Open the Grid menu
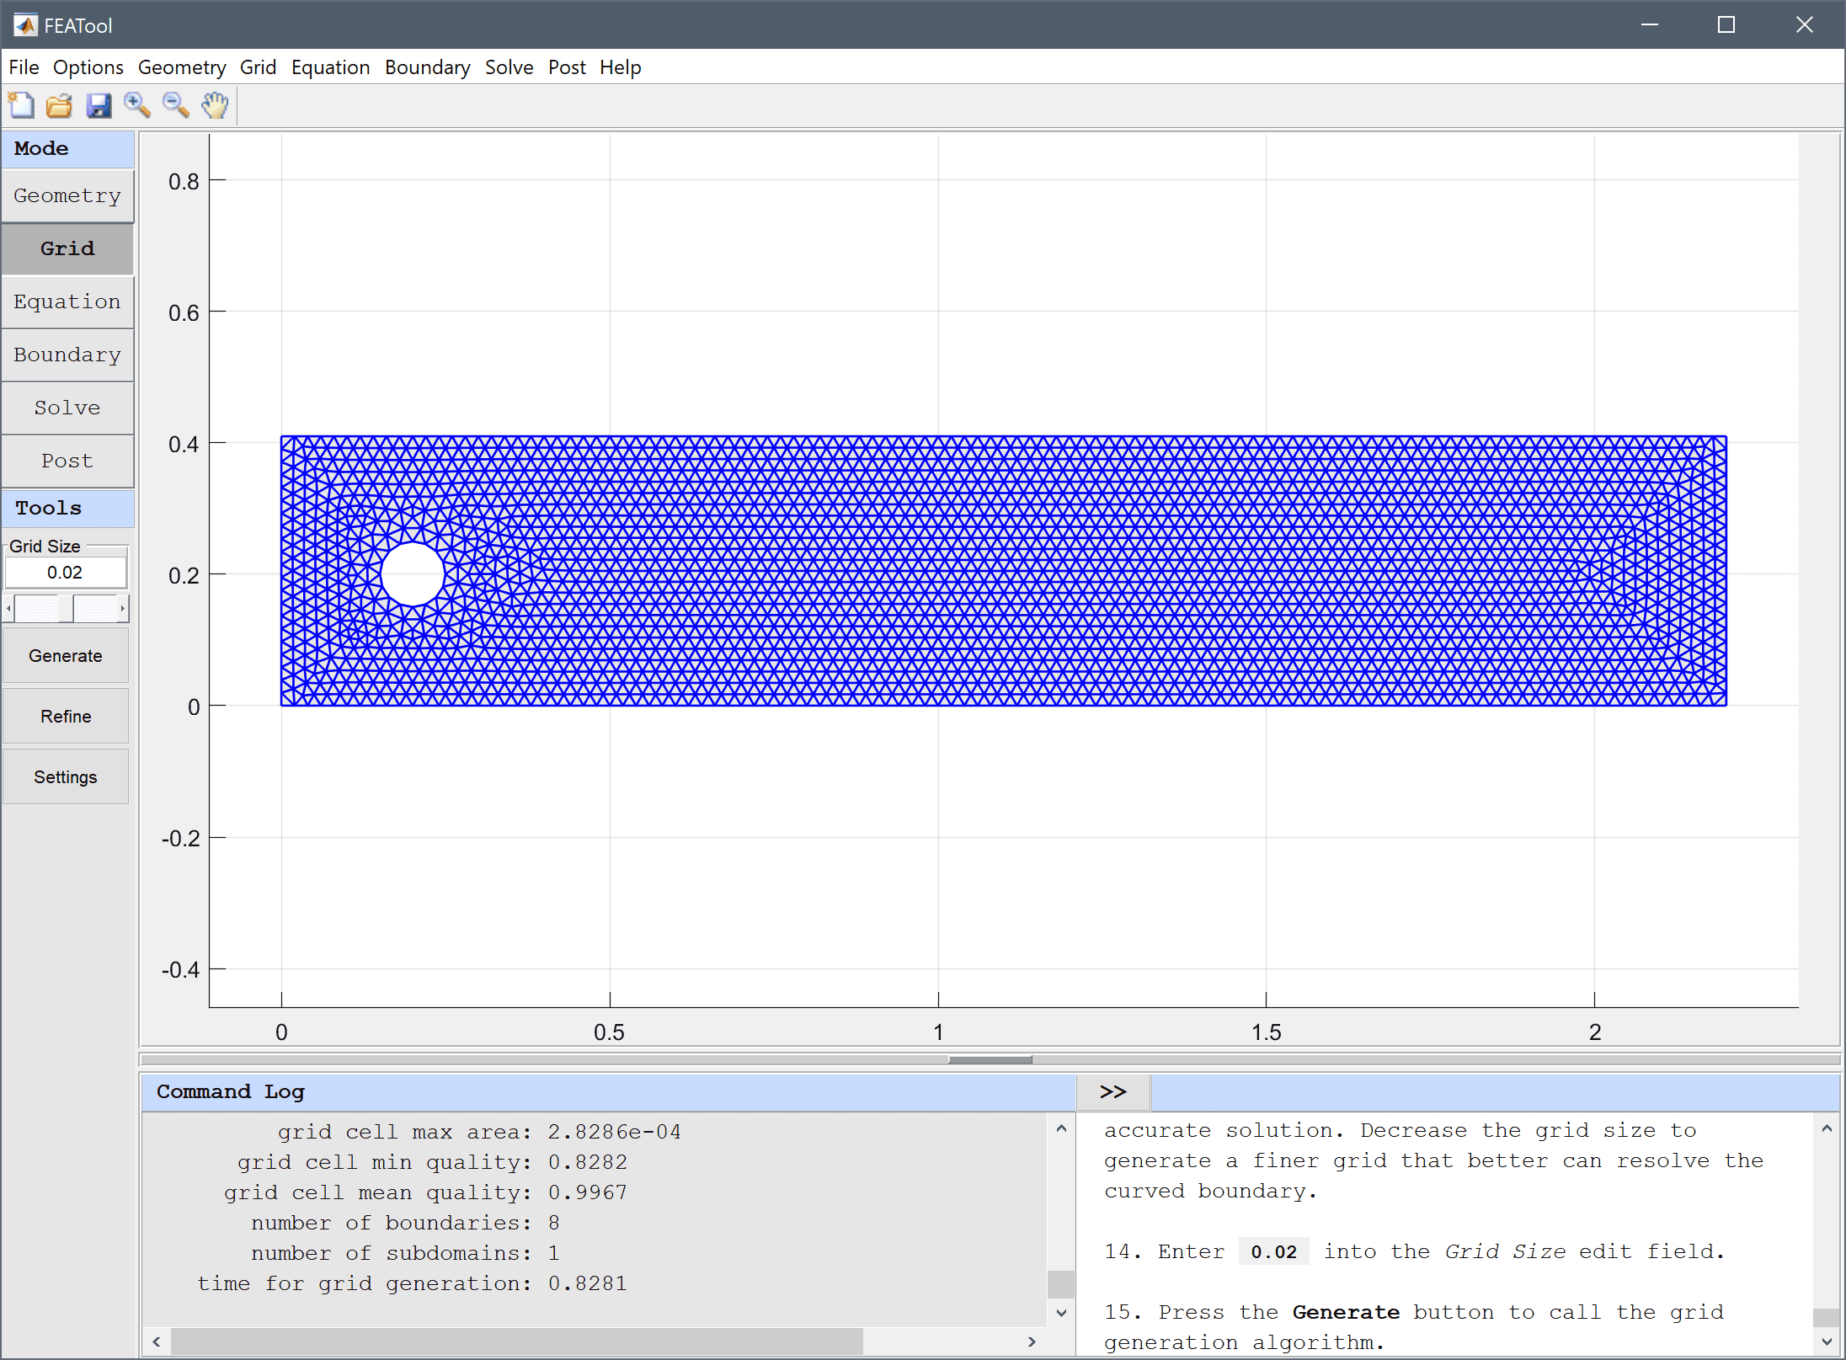Viewport: 1846px width, 1360px height. coord(258,67)
